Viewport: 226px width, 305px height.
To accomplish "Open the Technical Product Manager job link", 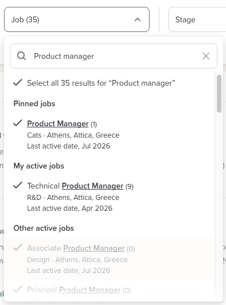I will click(75, 186).
